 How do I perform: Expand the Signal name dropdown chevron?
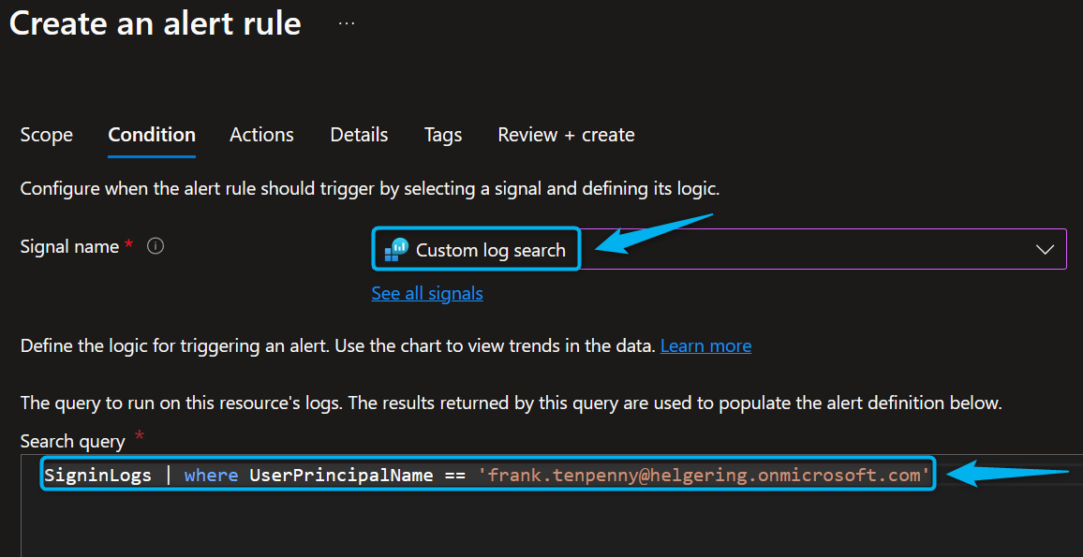(1045, 250)
